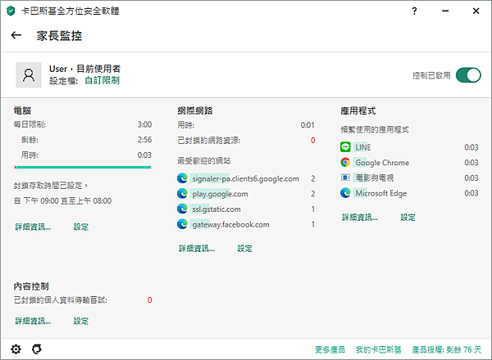
Task: Select play.google.com site entry
Action: (x=220, y=194)
